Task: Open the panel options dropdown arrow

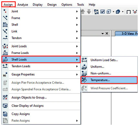Action: point(102,33)
